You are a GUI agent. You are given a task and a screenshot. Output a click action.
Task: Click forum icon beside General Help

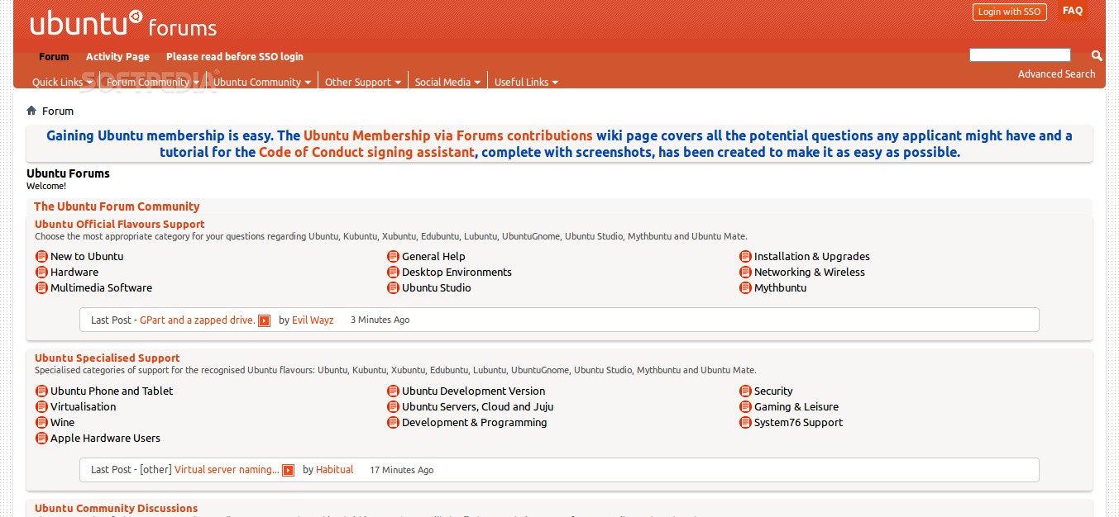394,256
